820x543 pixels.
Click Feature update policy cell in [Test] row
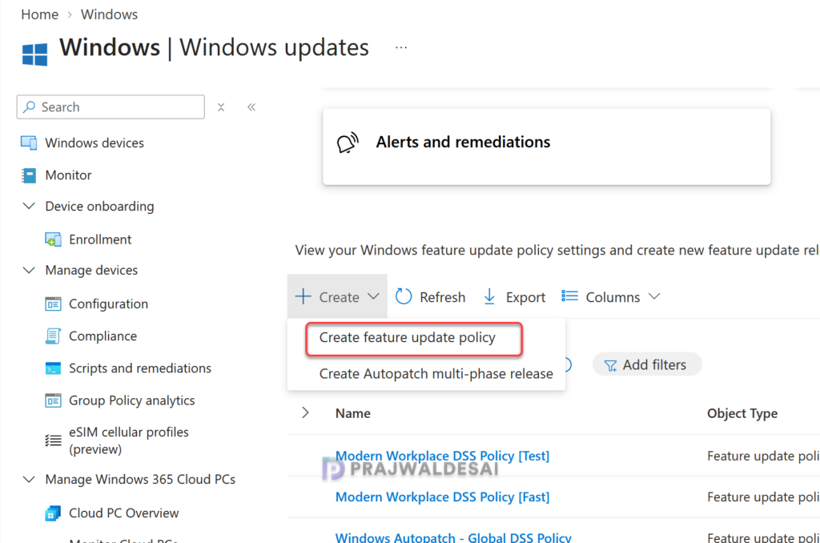coord(763,457)
